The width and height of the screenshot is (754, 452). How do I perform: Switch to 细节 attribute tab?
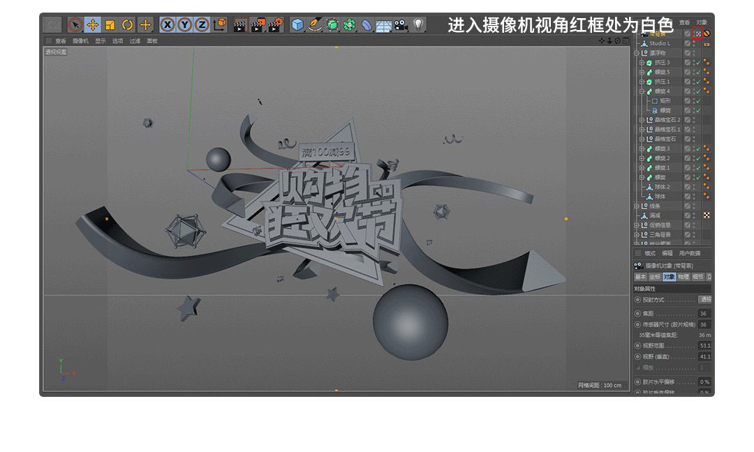(x=697, y=277)
